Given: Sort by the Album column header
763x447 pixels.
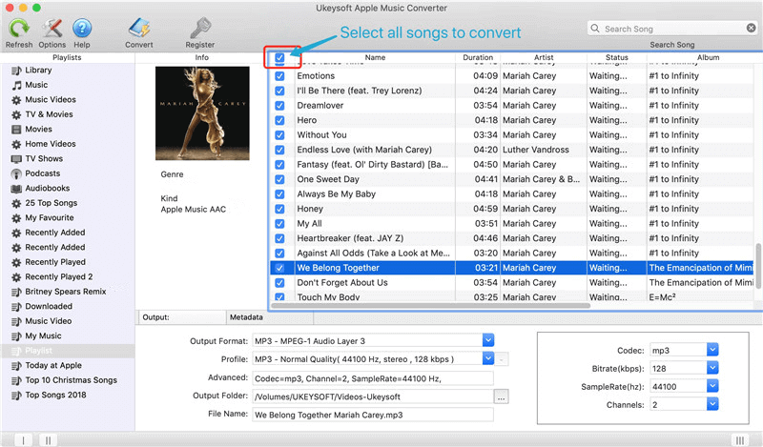Looking at the screenshot, I should 708,57.
